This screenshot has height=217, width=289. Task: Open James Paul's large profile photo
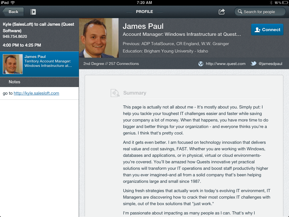(x=99, y=38)
